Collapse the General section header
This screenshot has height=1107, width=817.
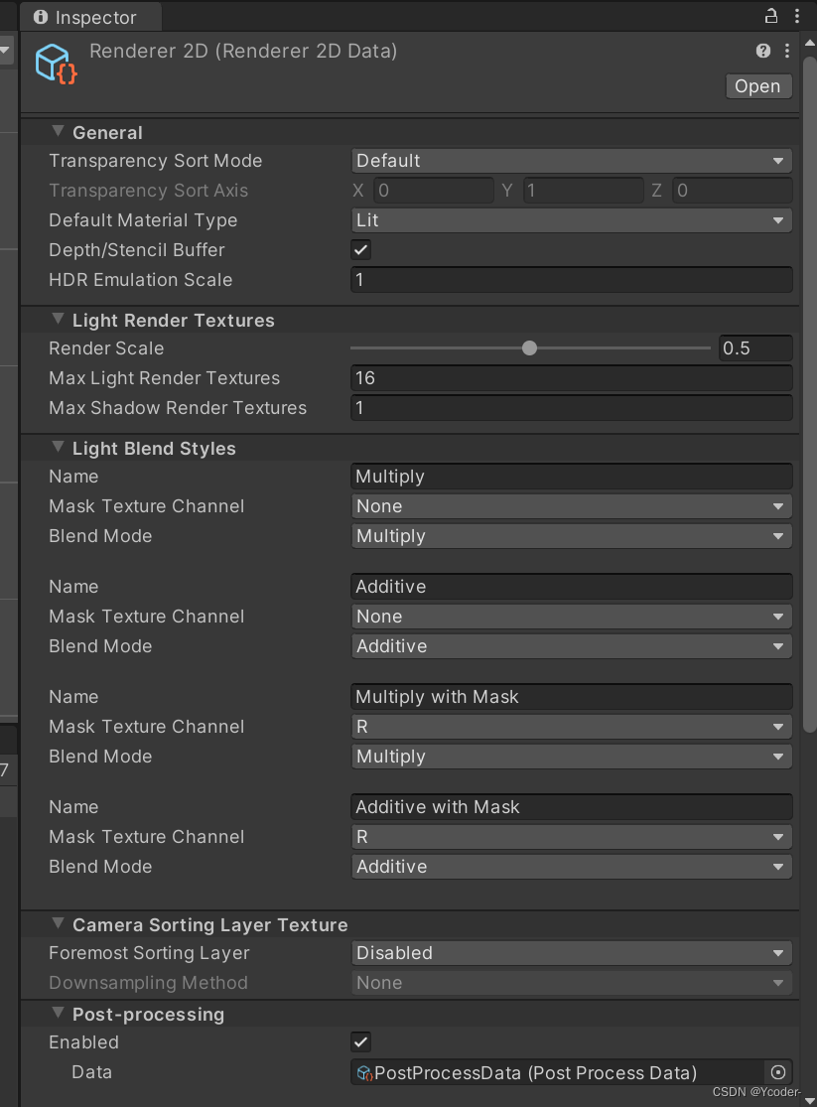(58, 131)
